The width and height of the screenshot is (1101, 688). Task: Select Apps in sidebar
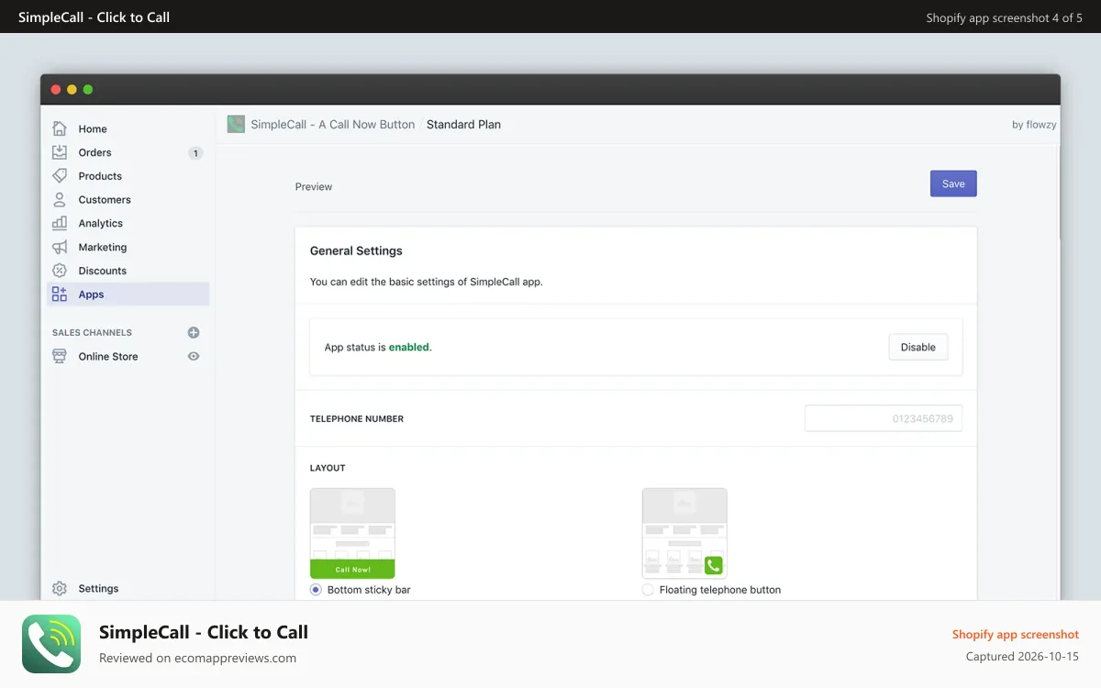(x=128, y=294)
